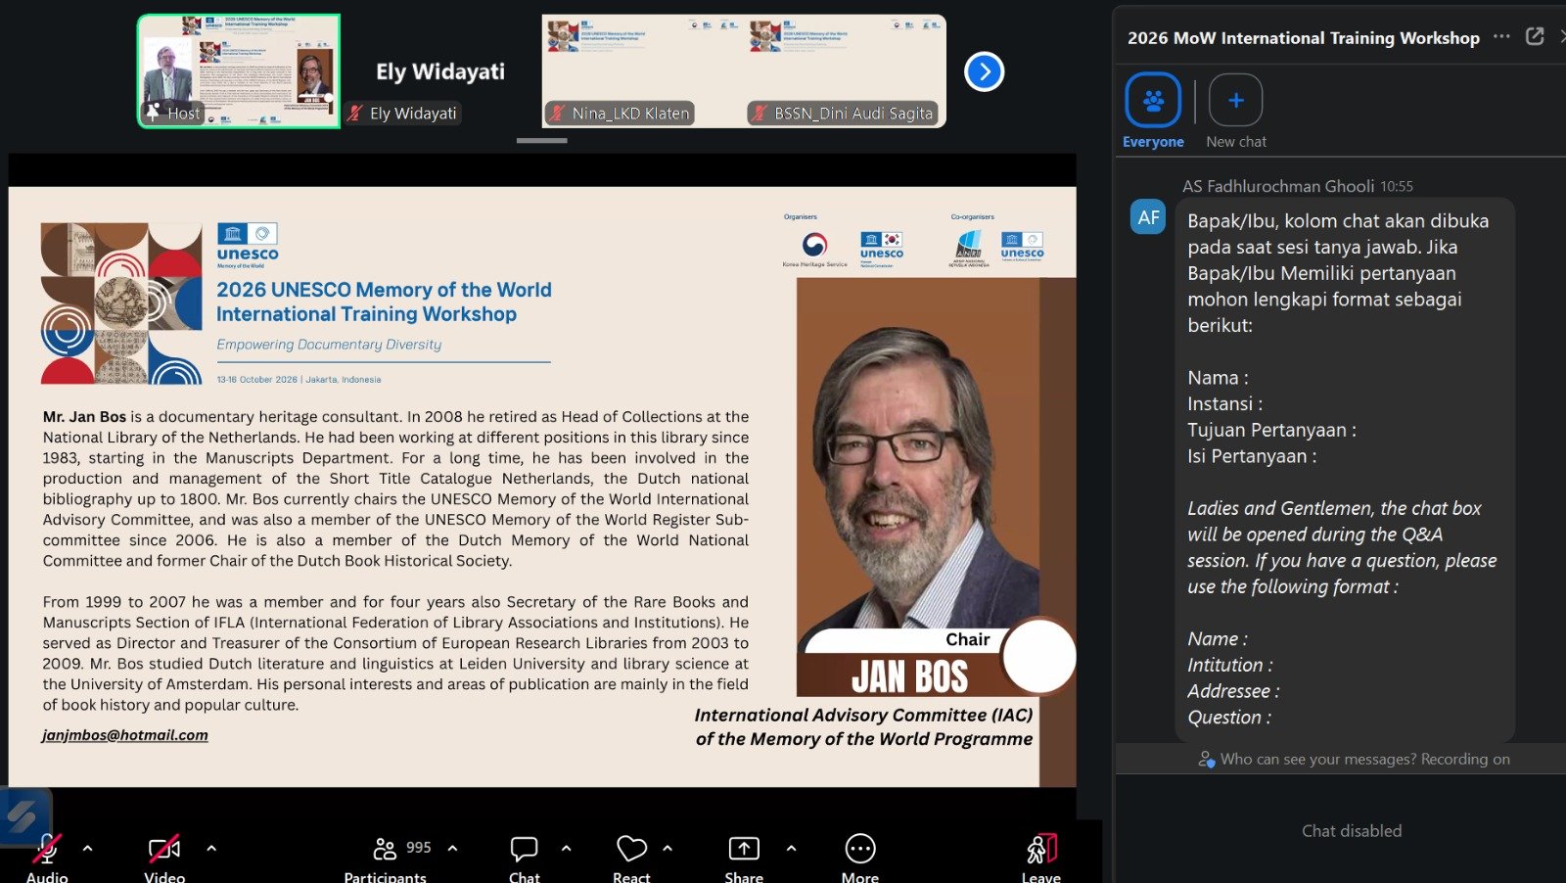
Task: Click the 'Chat disabled' input area
Action: [1351, 831]
